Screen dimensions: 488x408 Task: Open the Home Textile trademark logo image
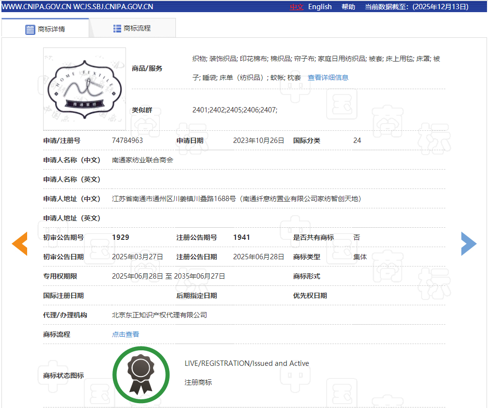(x=85, y=89)
